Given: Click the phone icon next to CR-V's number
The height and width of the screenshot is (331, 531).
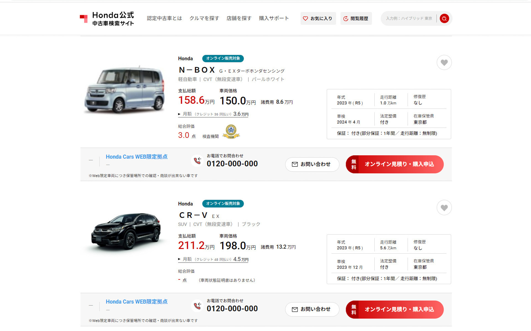Looking at the screenshot, I should click(x=197, y=307).
